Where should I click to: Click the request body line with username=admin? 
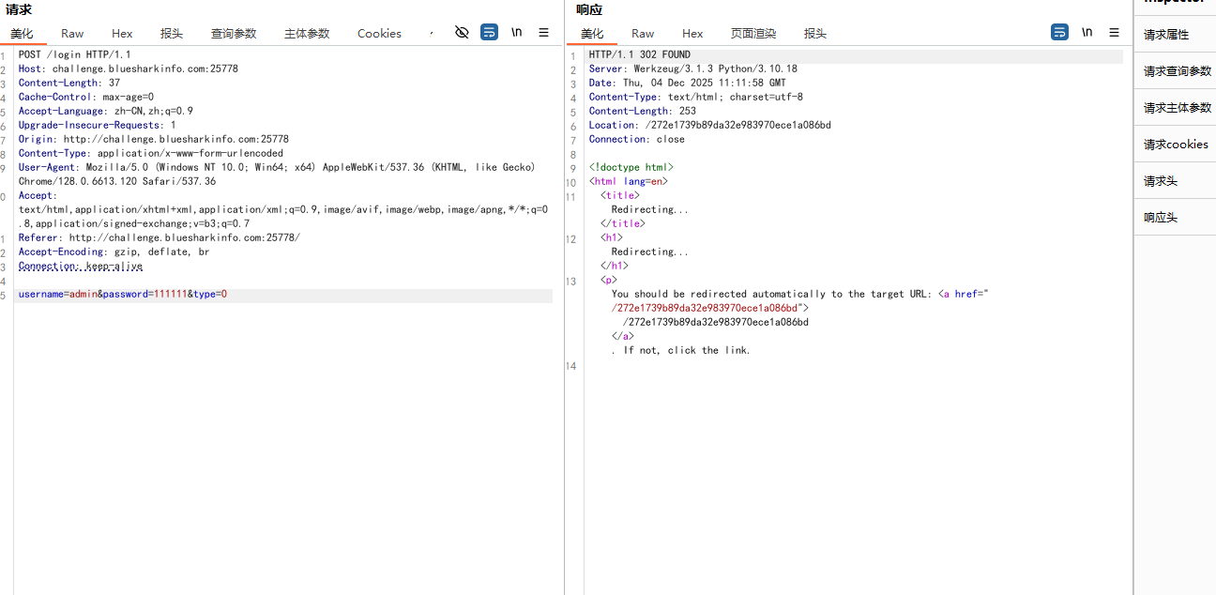123,295
